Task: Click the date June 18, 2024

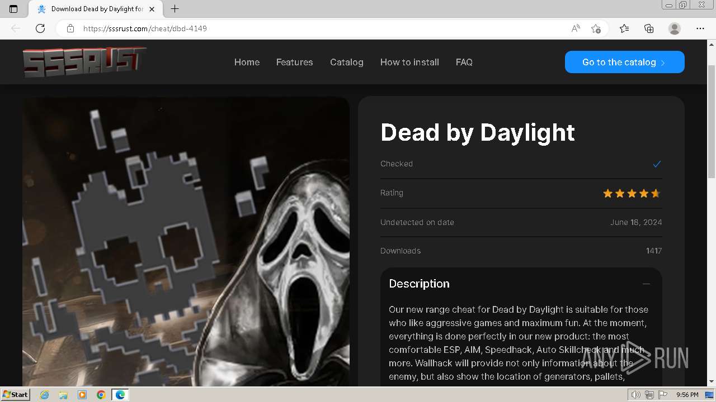Action: point(636,222)
